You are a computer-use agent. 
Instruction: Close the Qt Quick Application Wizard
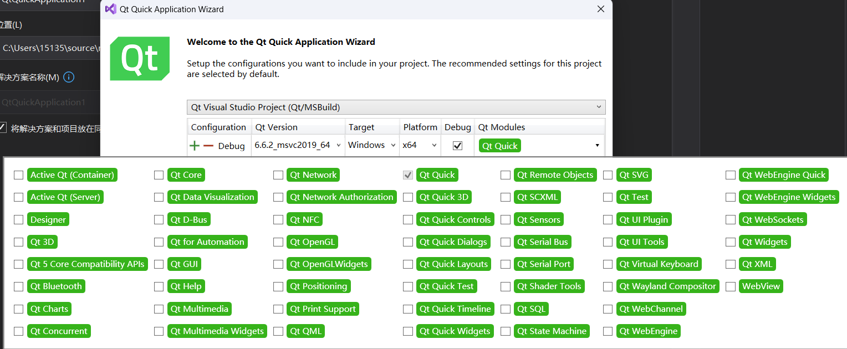600,9
